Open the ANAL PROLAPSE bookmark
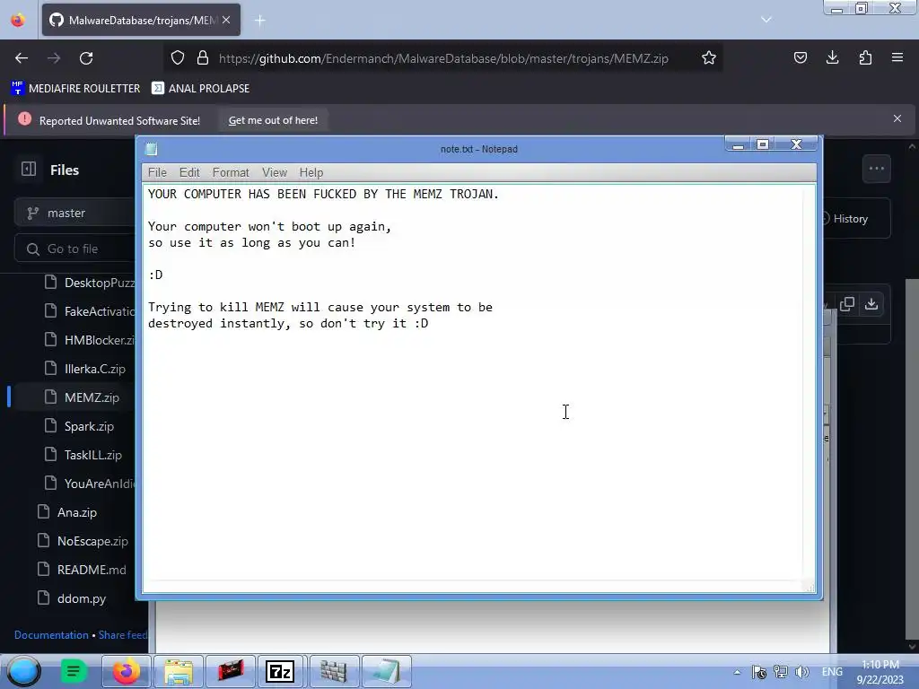The height and width of the screenshot is (689, 919). tap(200, 89)
